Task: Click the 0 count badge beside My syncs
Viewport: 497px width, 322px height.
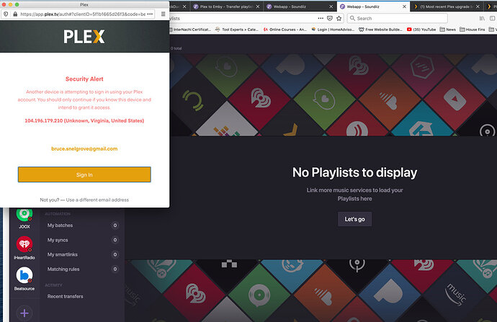Action: (115, 240)
